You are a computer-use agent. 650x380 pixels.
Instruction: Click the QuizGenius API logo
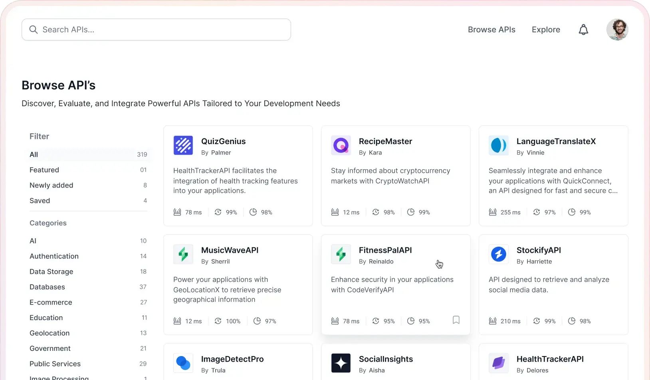(x=183, y=145)
